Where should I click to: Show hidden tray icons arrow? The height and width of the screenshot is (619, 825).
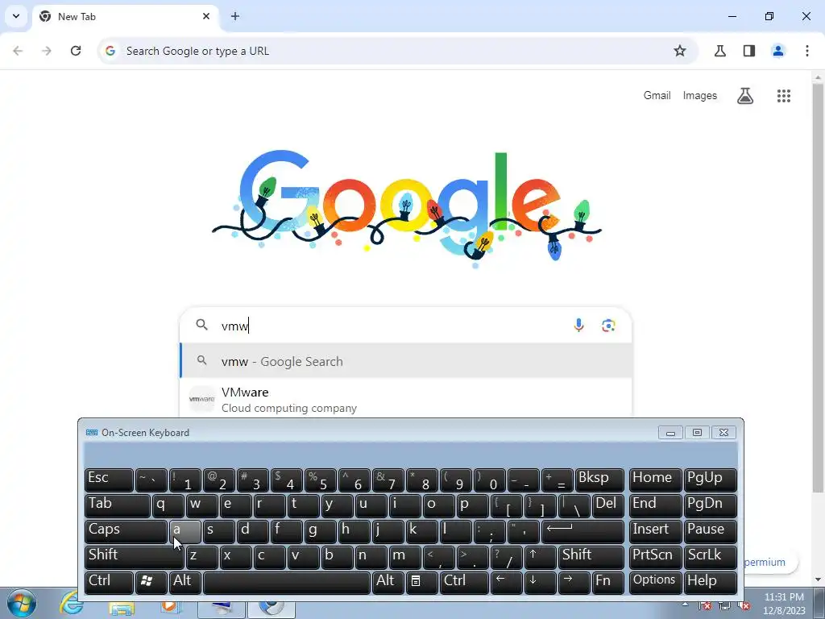pos(685,604)
